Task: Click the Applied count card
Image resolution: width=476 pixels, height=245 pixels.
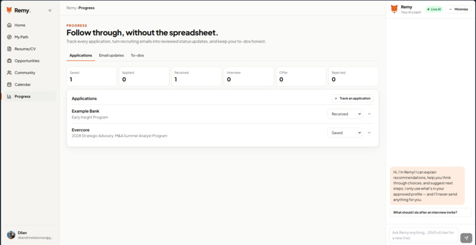Action: click(x=144, y=77)
